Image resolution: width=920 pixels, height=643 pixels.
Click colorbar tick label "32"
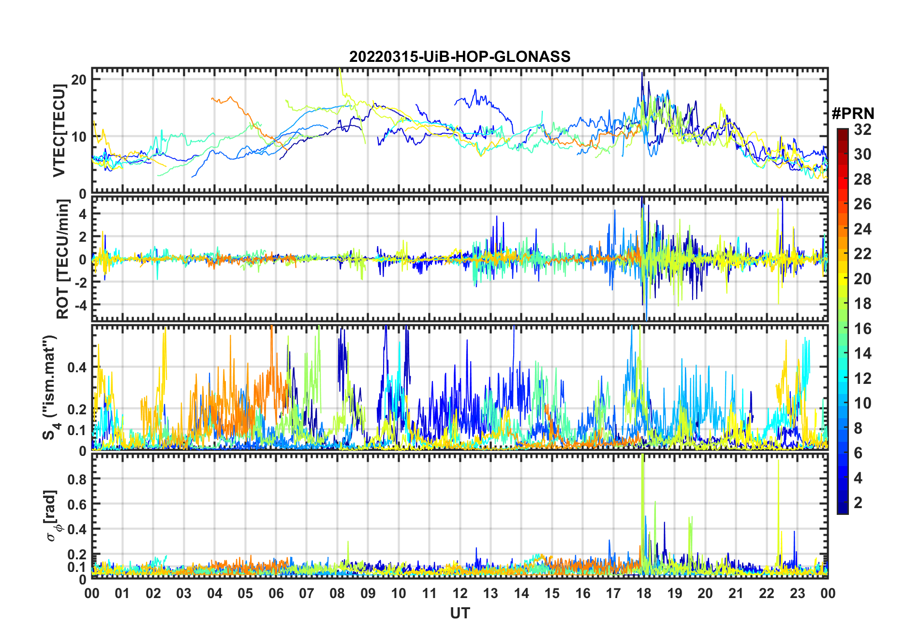(862, 129)
